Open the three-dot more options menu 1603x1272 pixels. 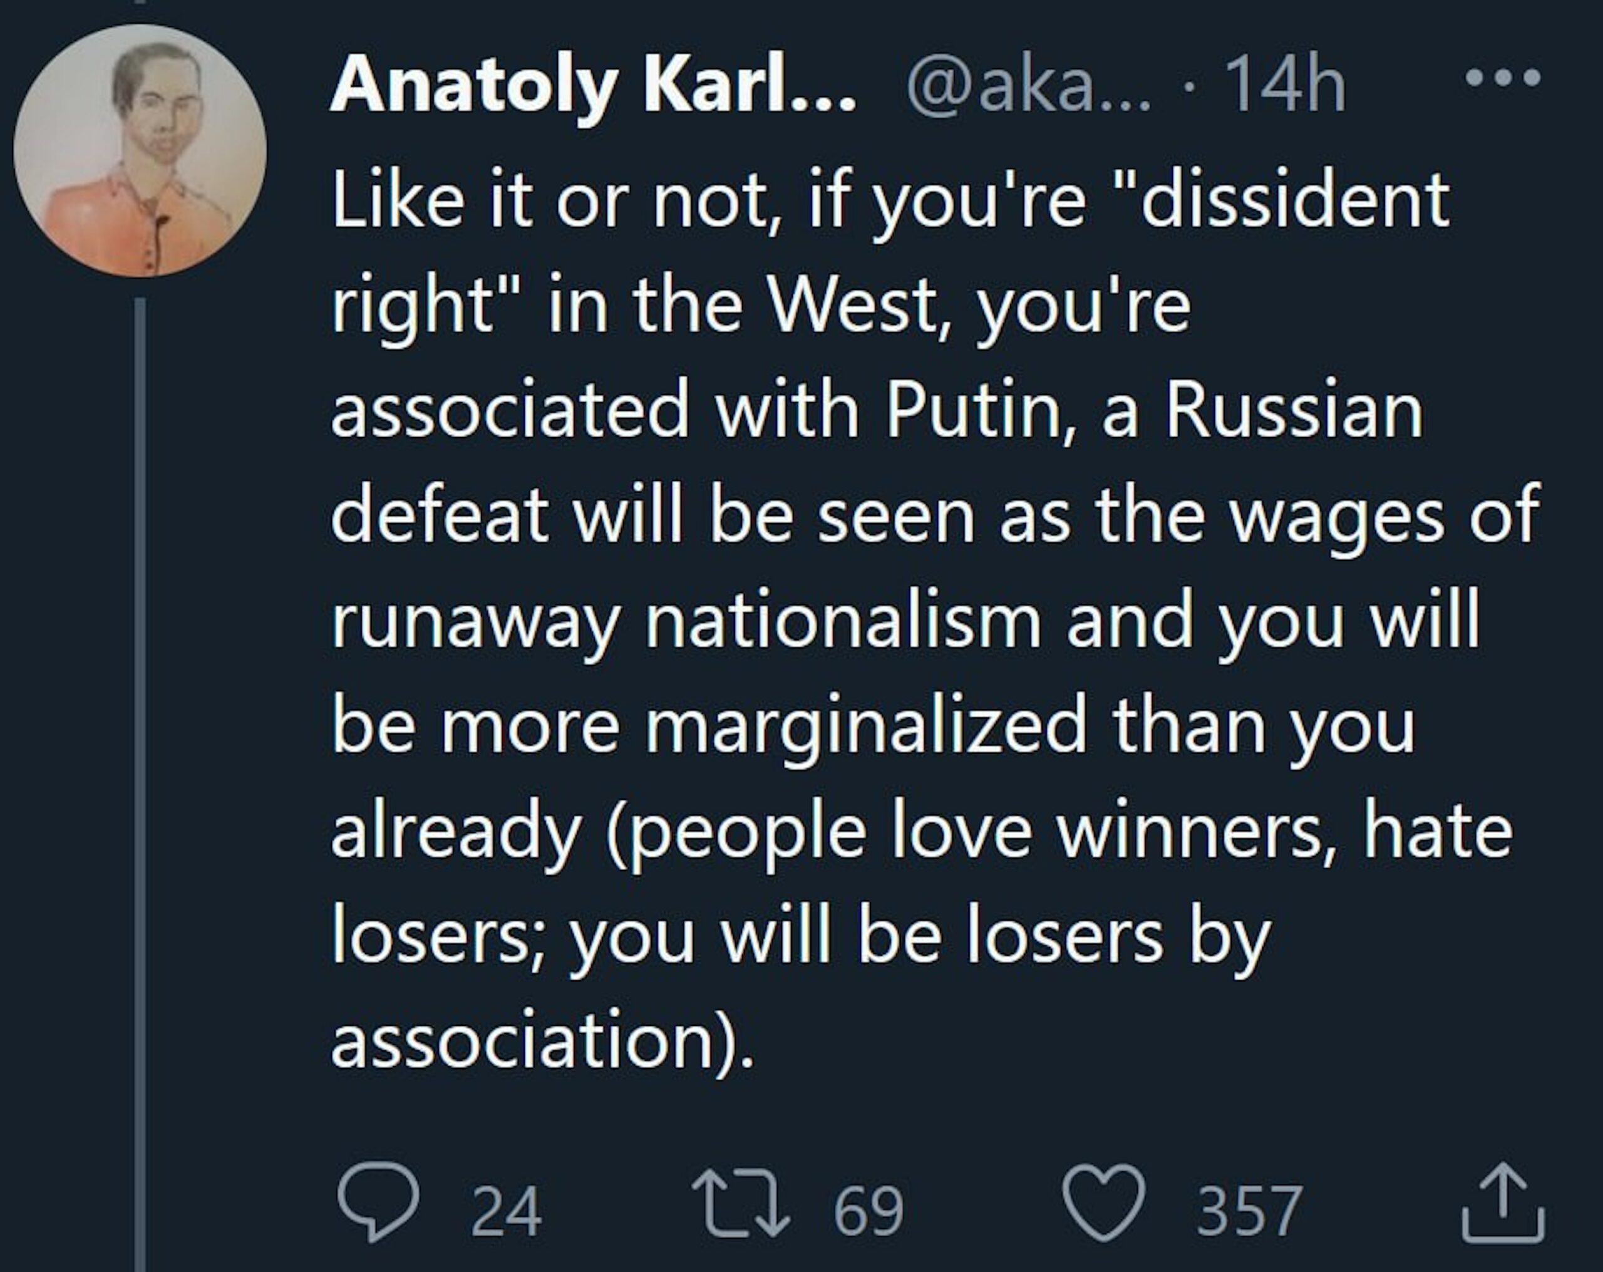click(1502, 78)
